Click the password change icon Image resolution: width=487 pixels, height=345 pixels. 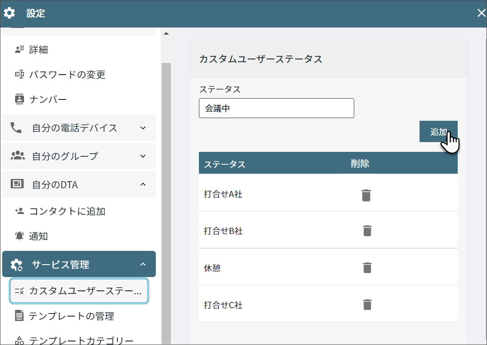(x=19, y=75)
